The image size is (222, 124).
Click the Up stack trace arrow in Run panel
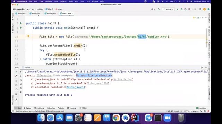[x=21, y=72]
